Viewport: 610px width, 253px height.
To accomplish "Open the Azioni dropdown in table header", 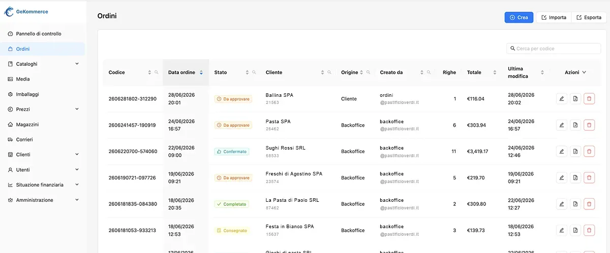I will click(x=575, y=73).
